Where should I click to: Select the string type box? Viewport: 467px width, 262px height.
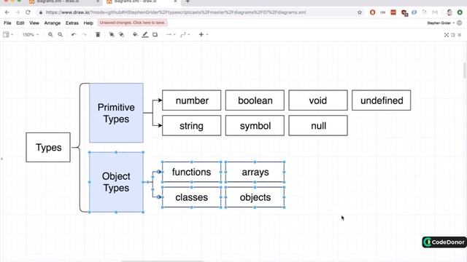click(x=192, y=126)
